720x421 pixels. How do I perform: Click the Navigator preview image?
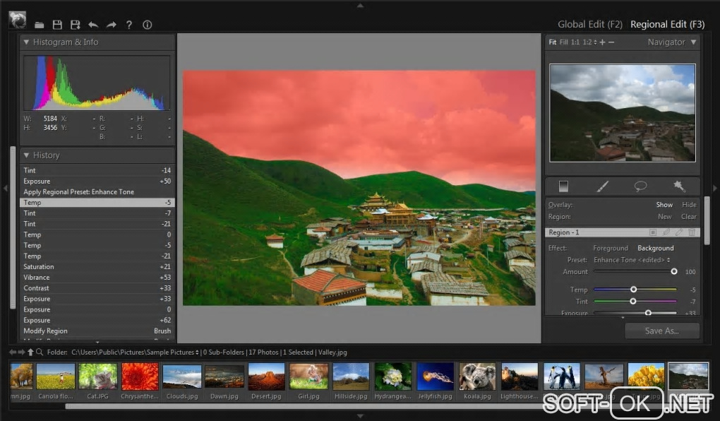(622, 113)
